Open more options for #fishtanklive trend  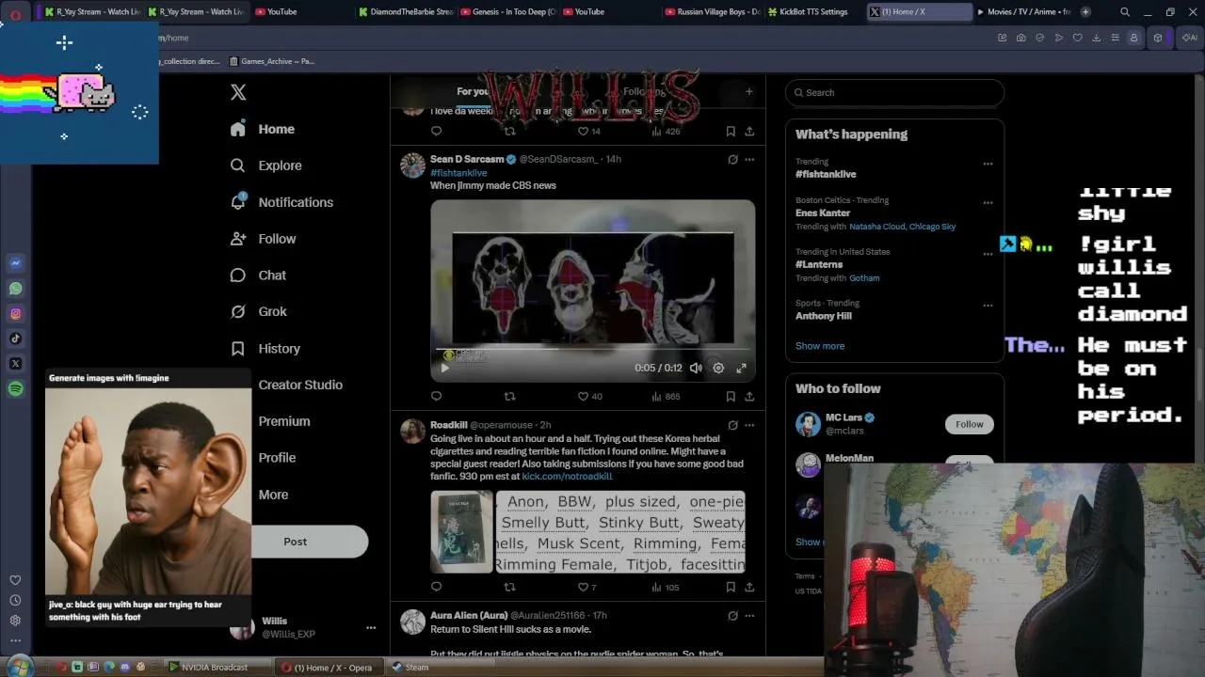988,164
